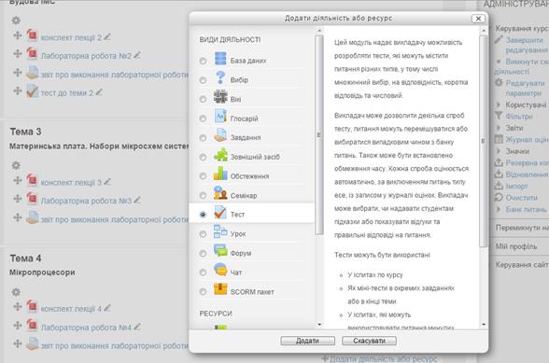Image resolution: width=549 pixels, height=363 pixels.
Task: Select the Зовнішній засіб radio button
Action: coord(203,157)
